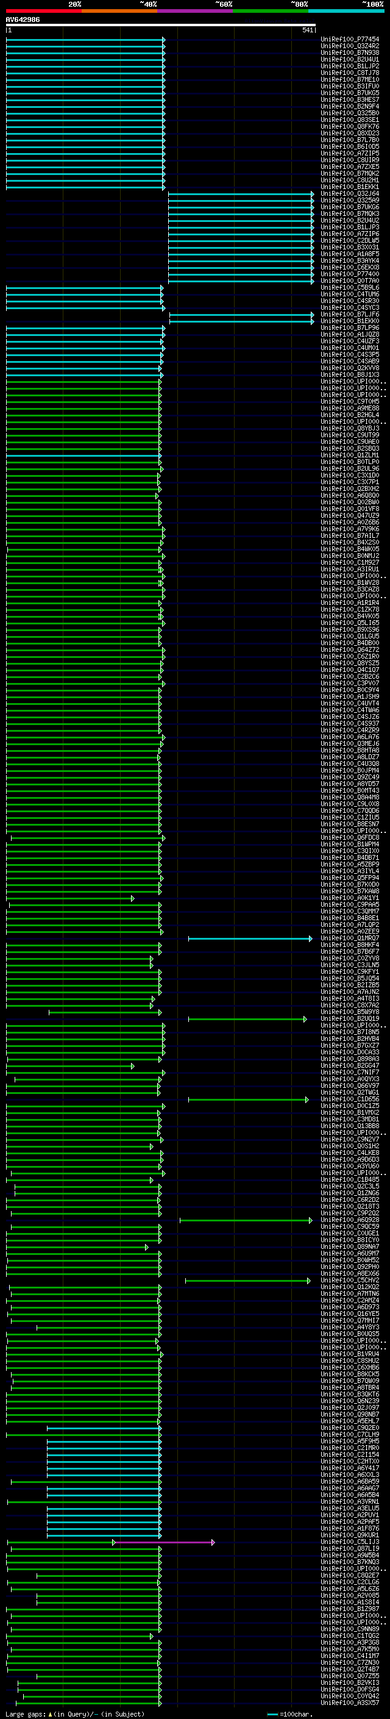Screen dimensions: 390x1719
Task: Click the red 20% identity legend segment
Action: pos(44,11)
